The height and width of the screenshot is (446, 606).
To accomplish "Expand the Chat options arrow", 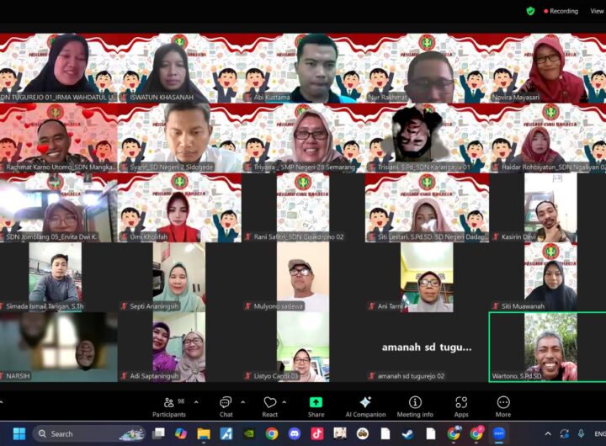I will click(242, 402).
